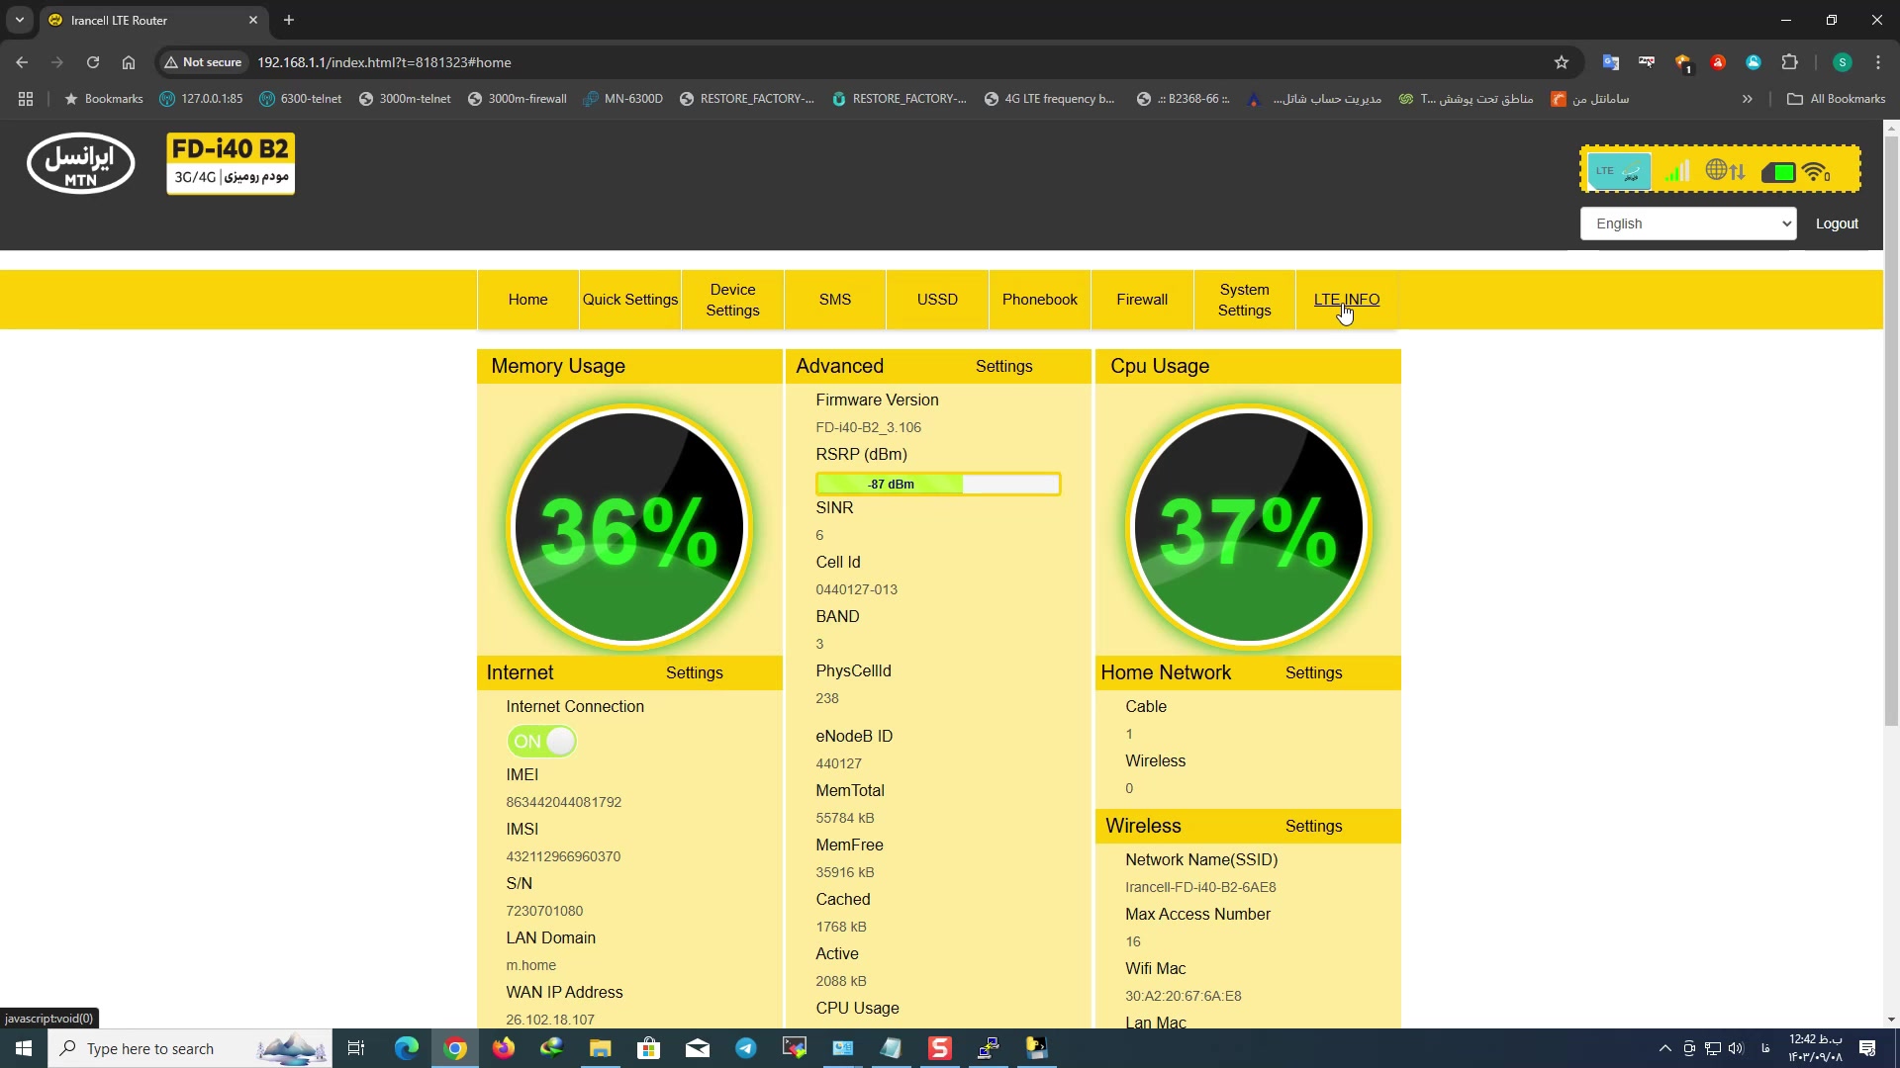The width and height of the screenshot is (1900, 1068).
Task: Select WAN IP 26.102.18.107 text
Action: [550, 1020]
